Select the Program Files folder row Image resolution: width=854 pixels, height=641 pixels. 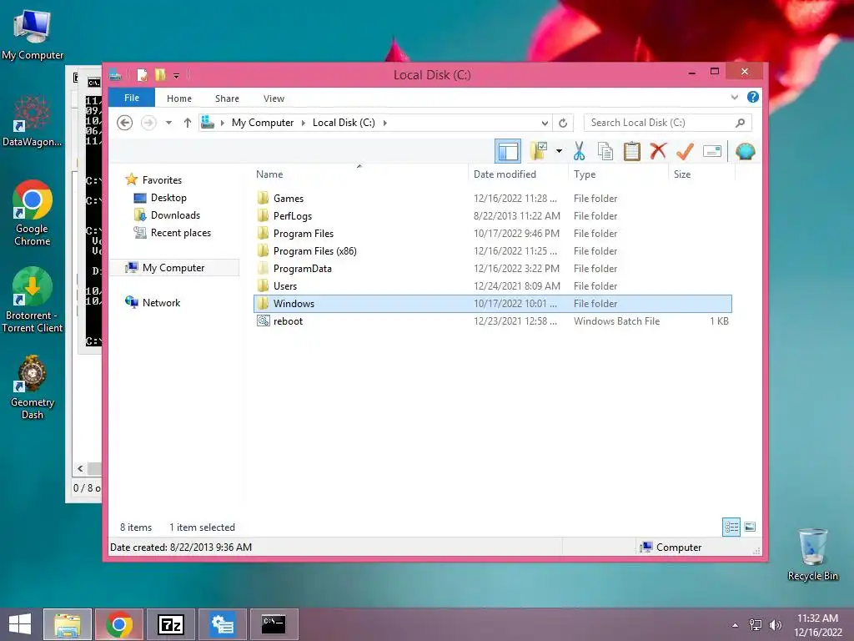(492, 234)
